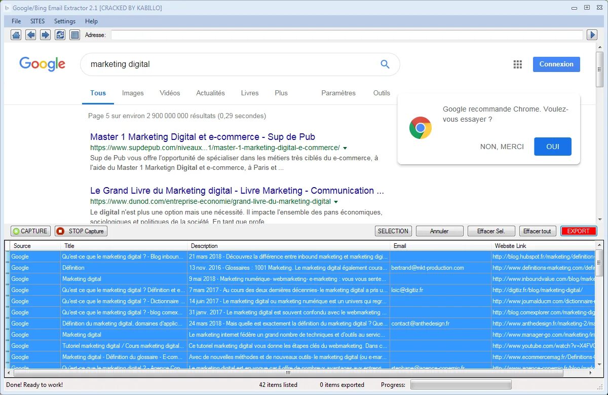Click the horizontal scrollbar of results table
Viewport: 608px width, 395px height.
click(287, 373)
